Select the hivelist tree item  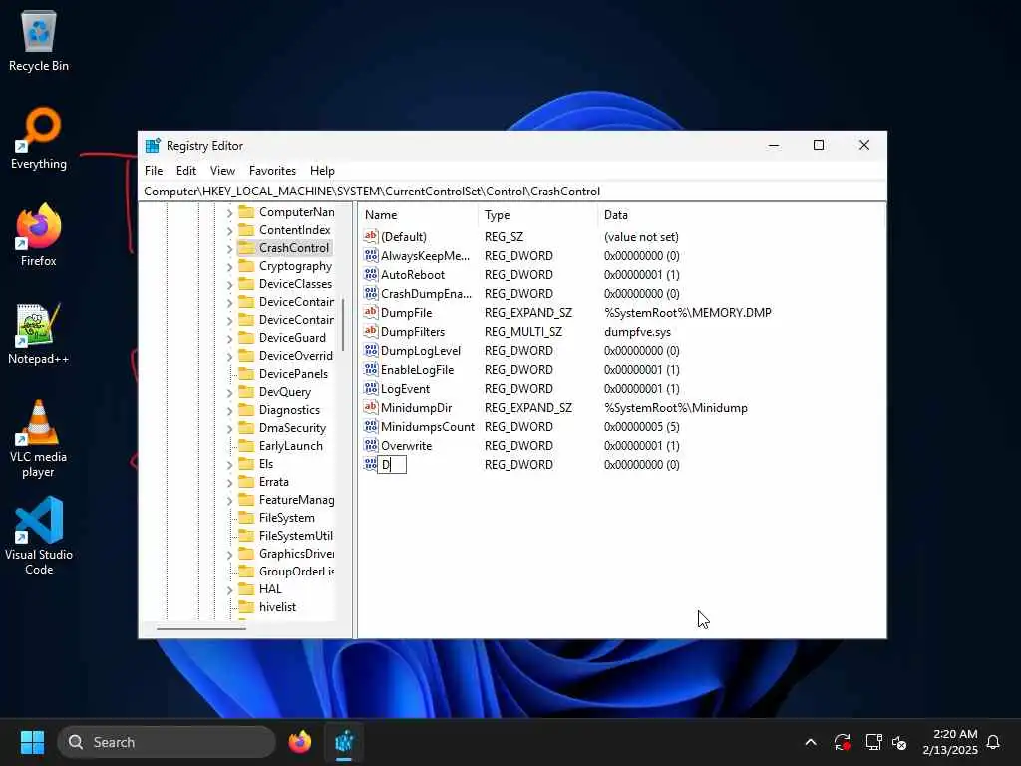[x=277, y=607]
